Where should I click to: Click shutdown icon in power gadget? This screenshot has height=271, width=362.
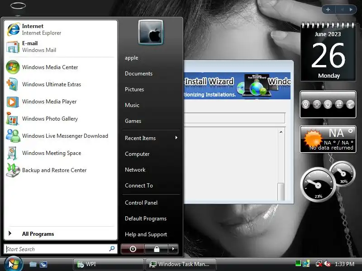point(328,104)
